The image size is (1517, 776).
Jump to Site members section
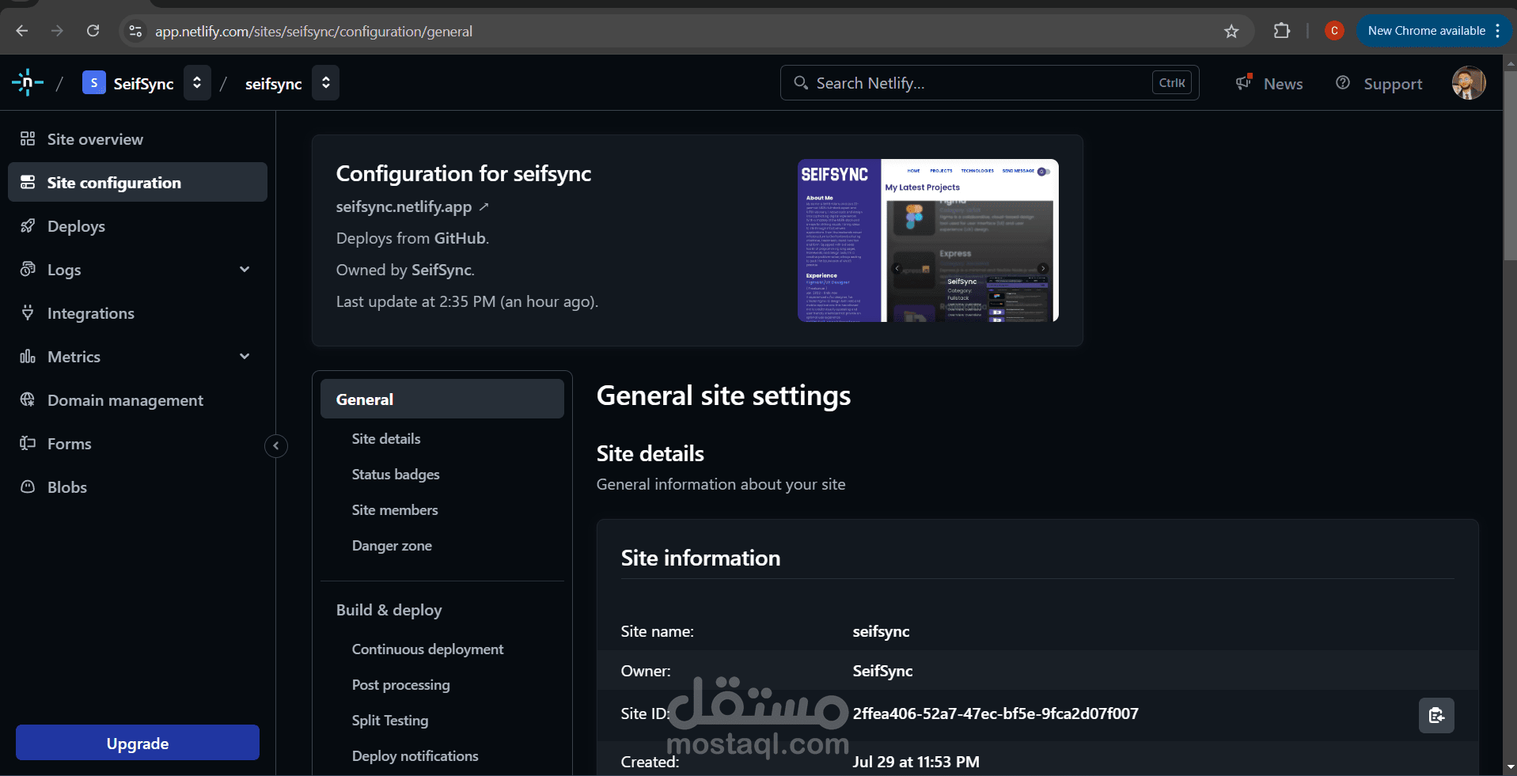(395, 509)
